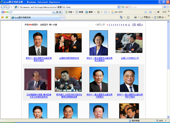Open the 链接 links toolbar item
This screenshot has width=170, height=123.
[164, 12]
